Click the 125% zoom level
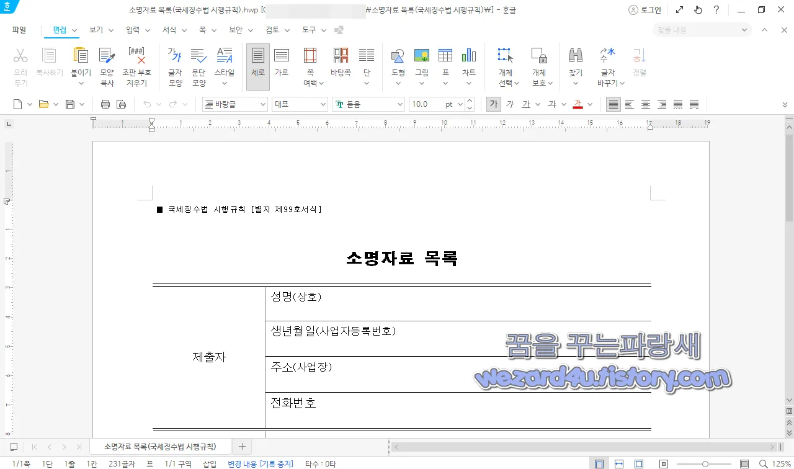The width and height of the screenshot is (794, 469). [x=781, y=463]
